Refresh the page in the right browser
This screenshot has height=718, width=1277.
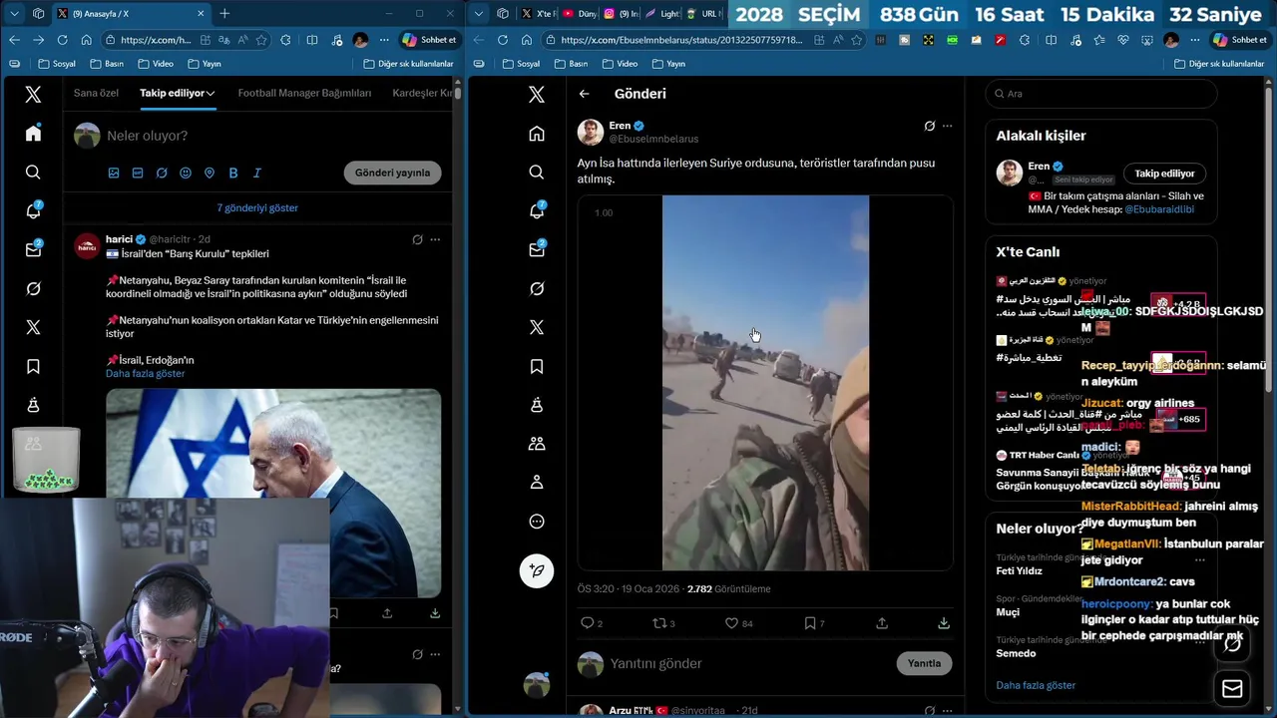pyautogui.click(x=502, y=40)
